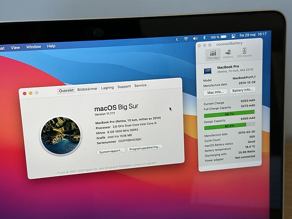Click the Bluetooth menu bar icon
Image resolution: width=292 pixels, height=219 pixels.
coord(204,38)
